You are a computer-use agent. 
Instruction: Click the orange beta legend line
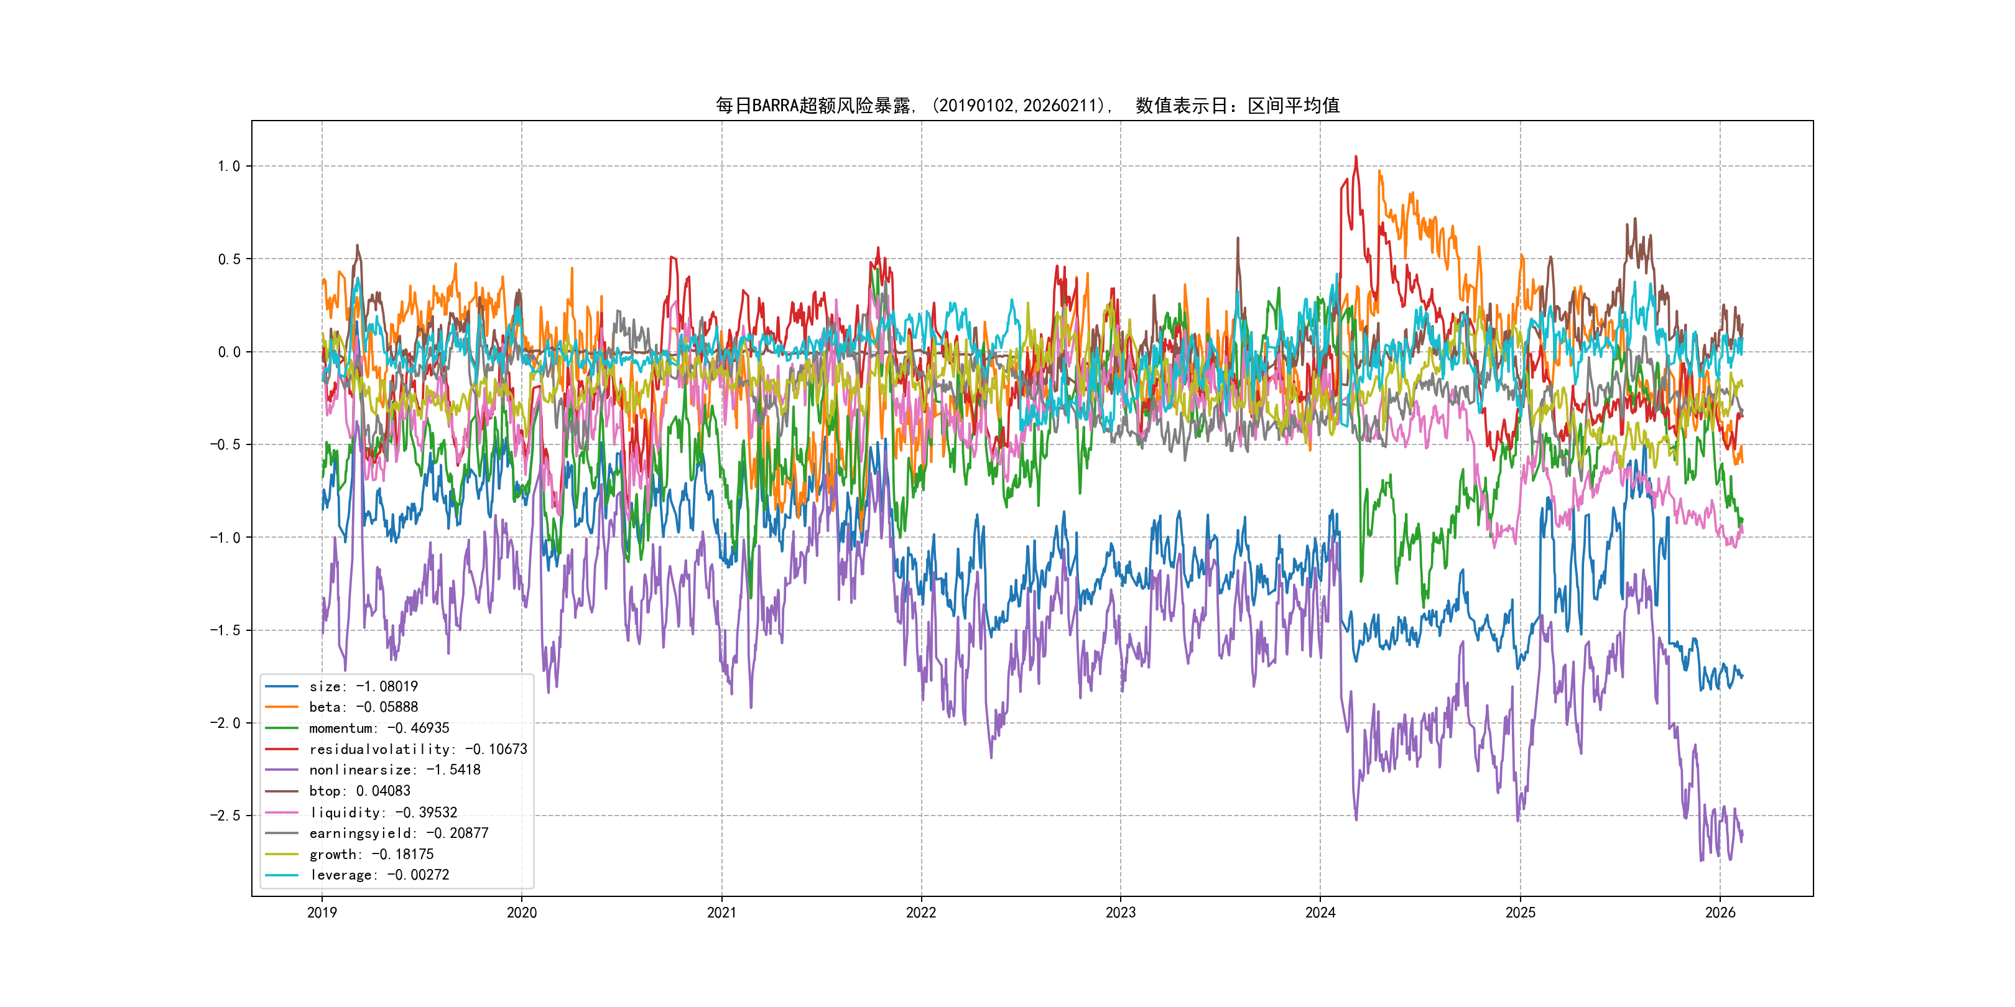coord(282,707)
